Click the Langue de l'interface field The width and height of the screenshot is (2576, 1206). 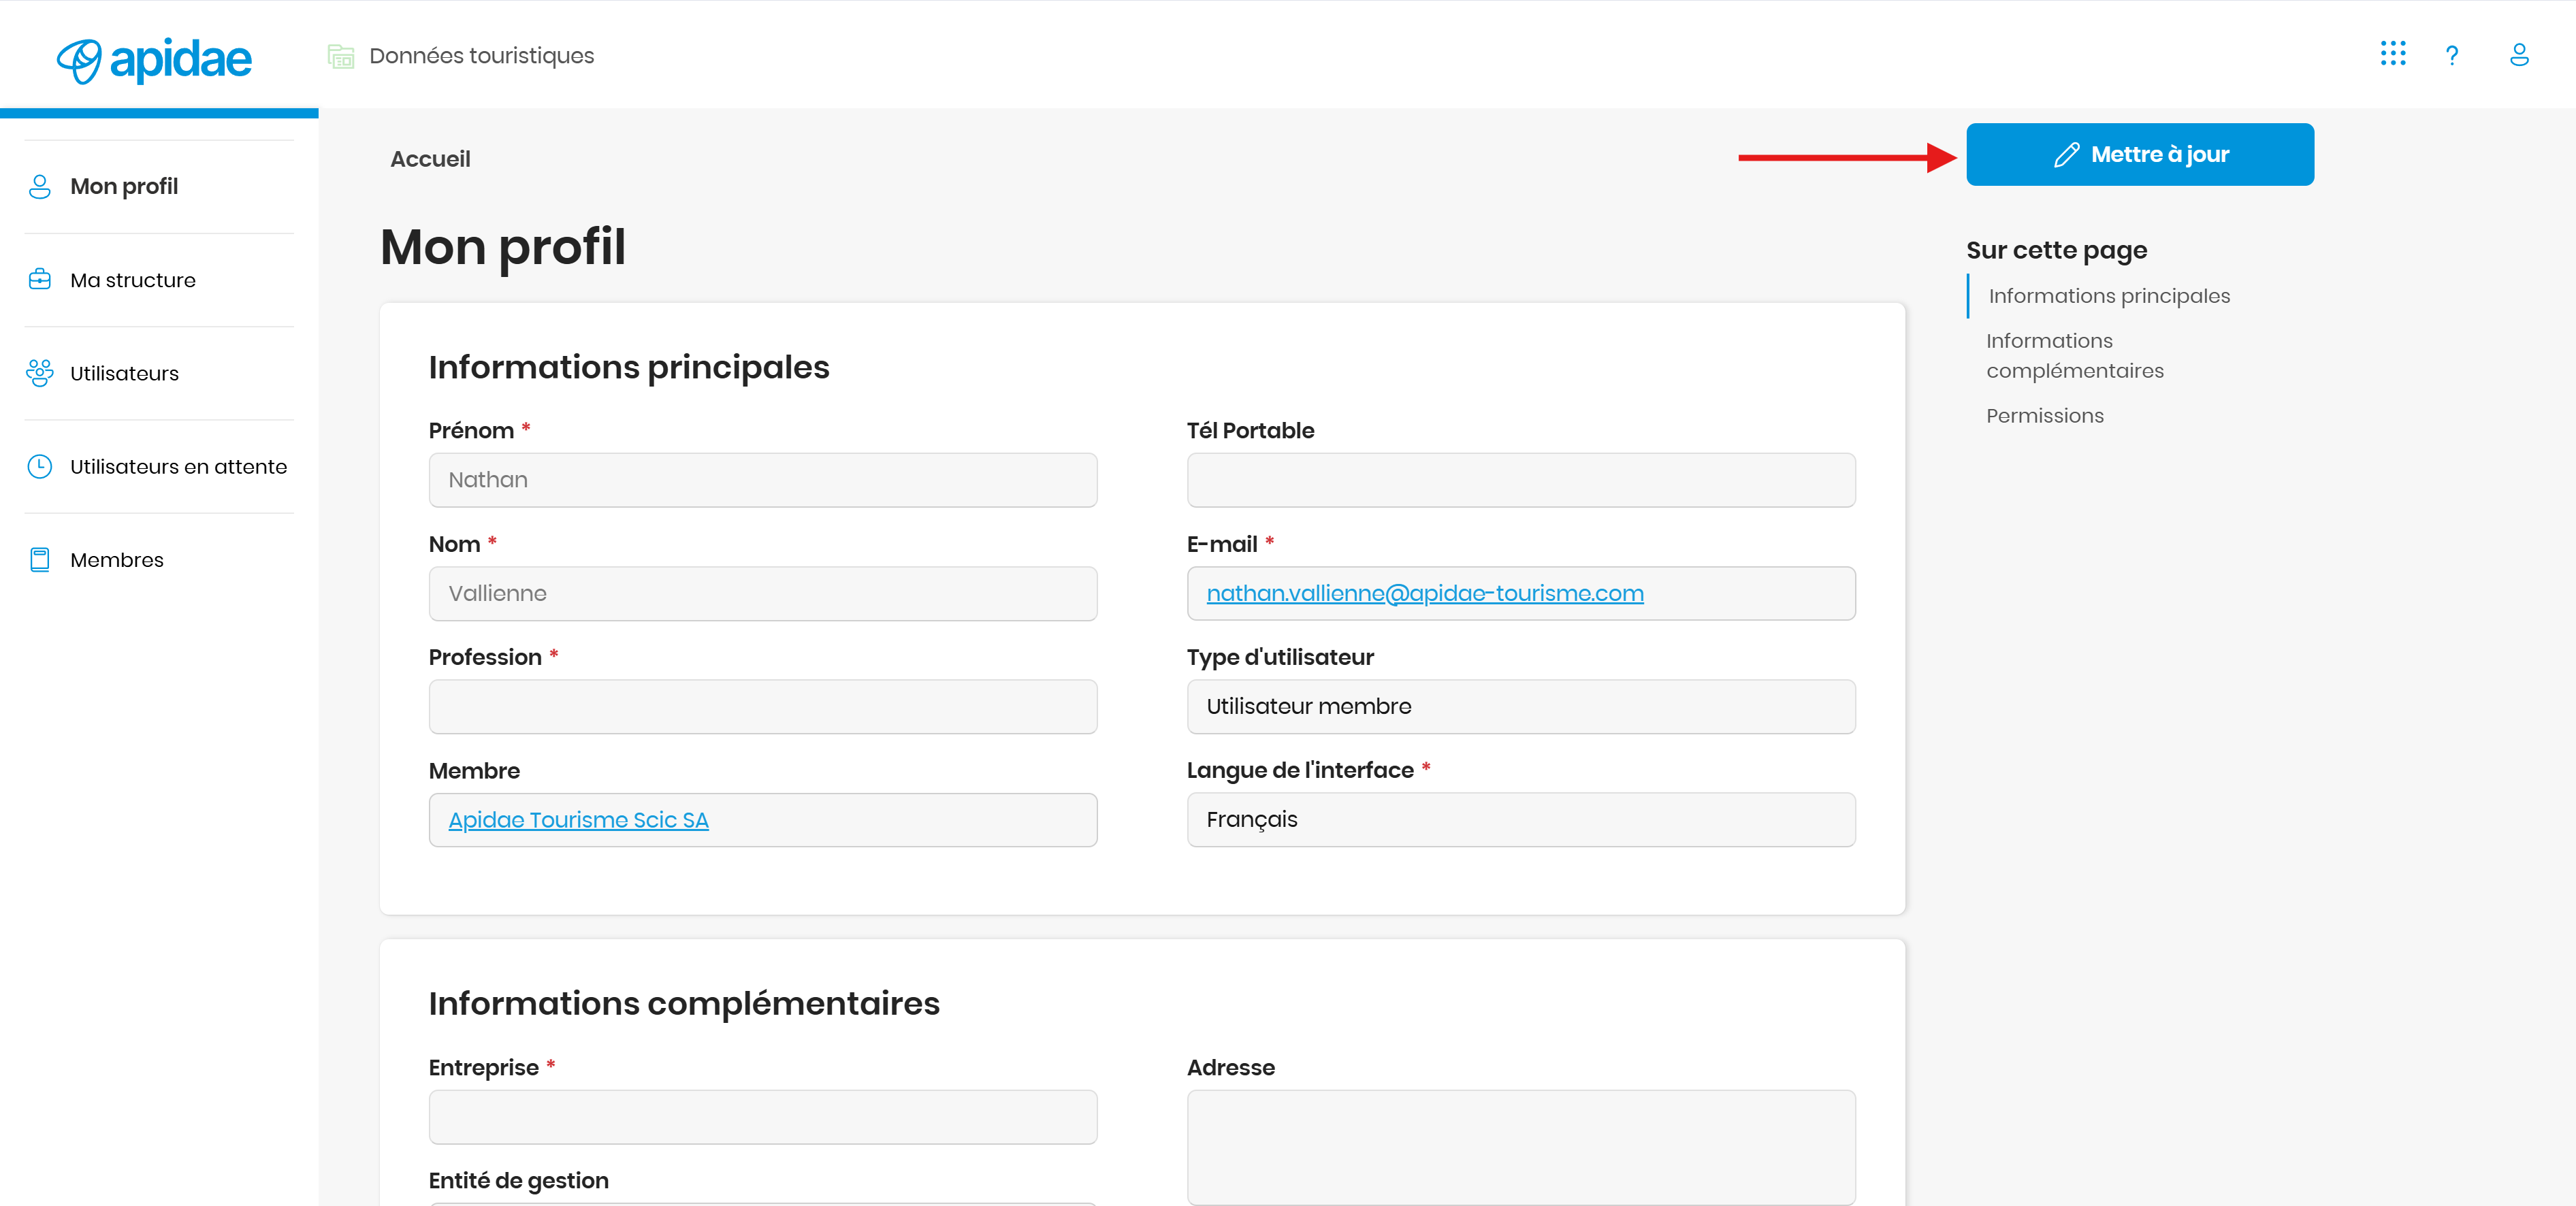tap(1520, 820)
